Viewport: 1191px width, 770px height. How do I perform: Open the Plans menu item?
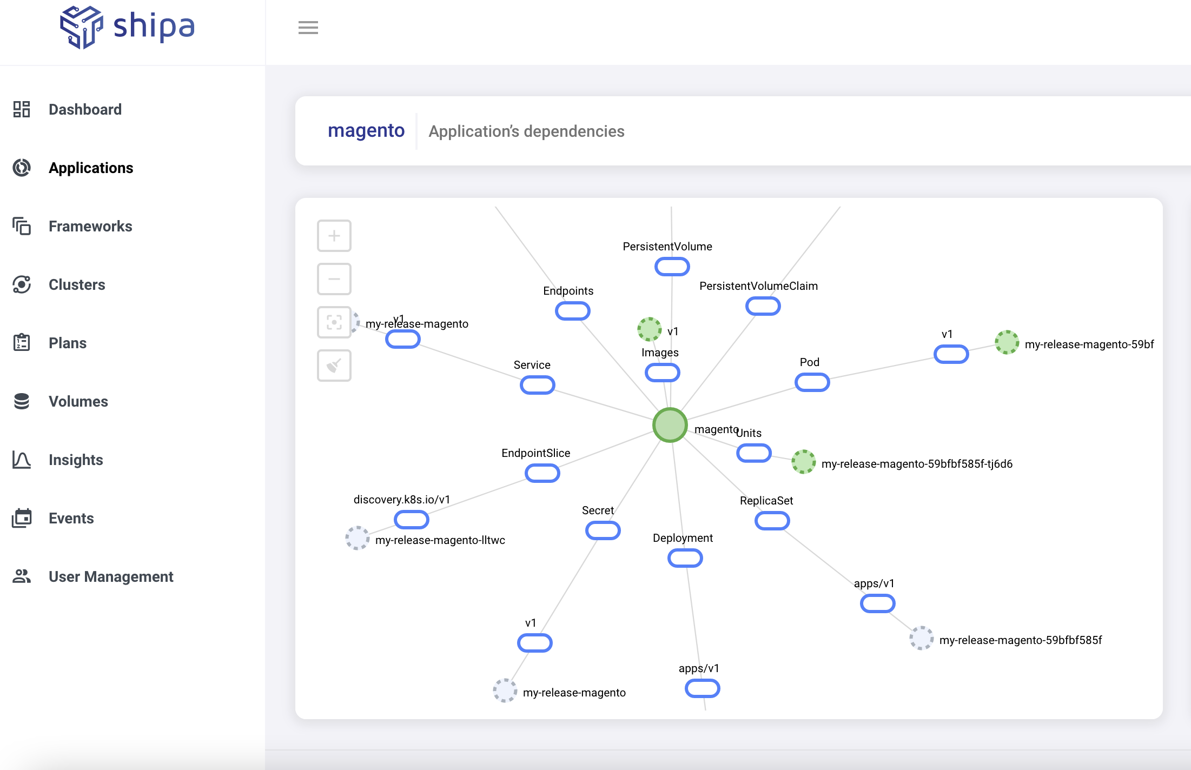point(68,343)
